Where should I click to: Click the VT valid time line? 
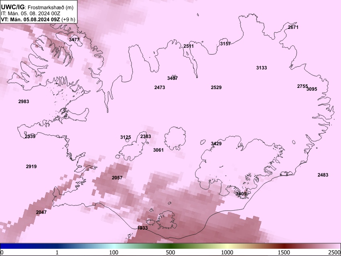point(38,19)
